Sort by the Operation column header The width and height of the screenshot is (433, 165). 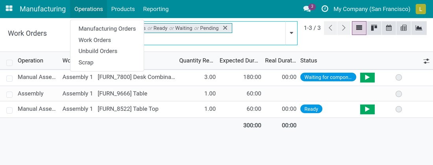click(30, 60)
